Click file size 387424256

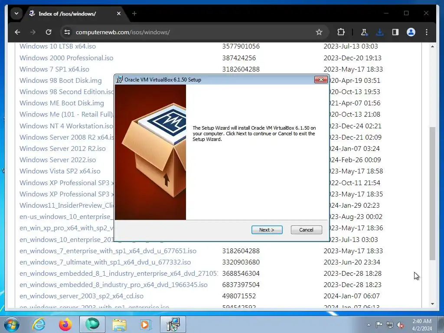[x=239, y=58]
